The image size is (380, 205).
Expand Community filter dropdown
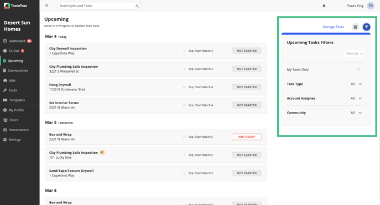coord(356,113)
